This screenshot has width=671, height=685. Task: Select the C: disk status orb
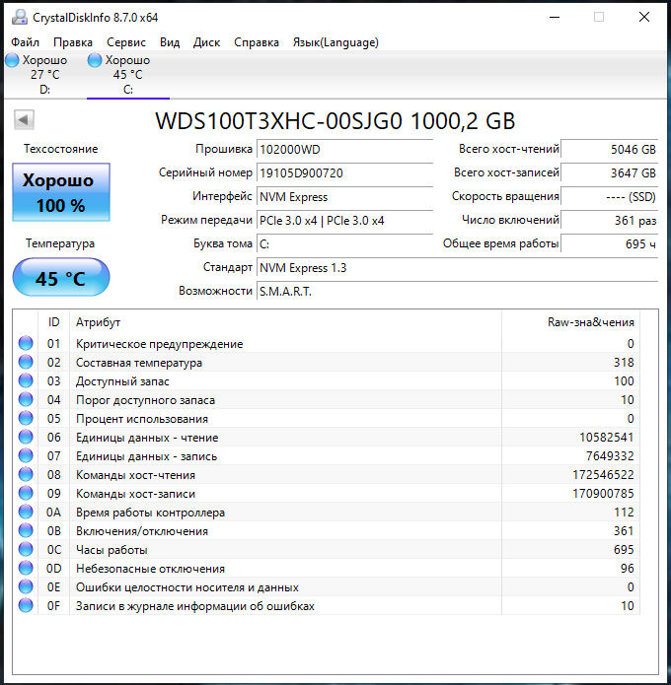(x=95, y=60)
